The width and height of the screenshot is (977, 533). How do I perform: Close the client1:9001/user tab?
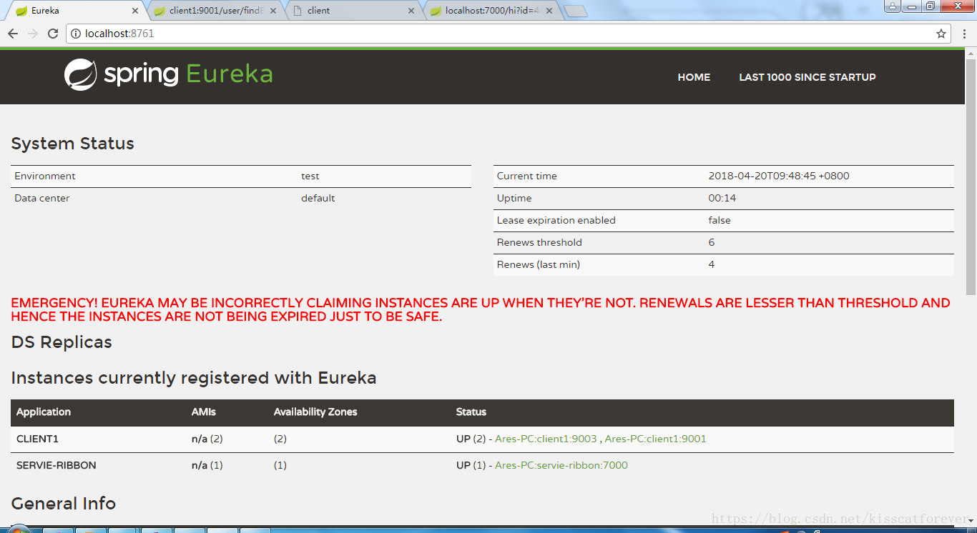[273, 11]
